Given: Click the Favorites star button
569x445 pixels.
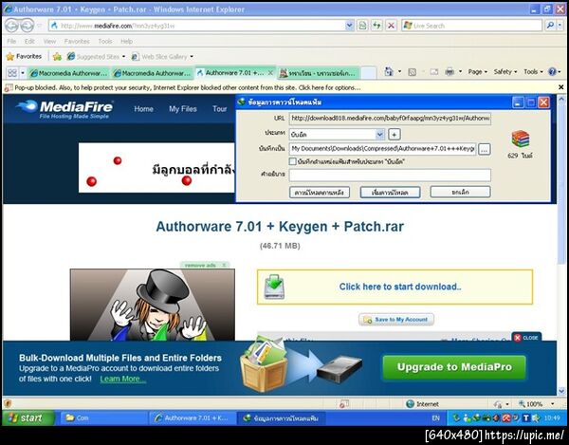Looking at the screenshot, I should [24, 56].
